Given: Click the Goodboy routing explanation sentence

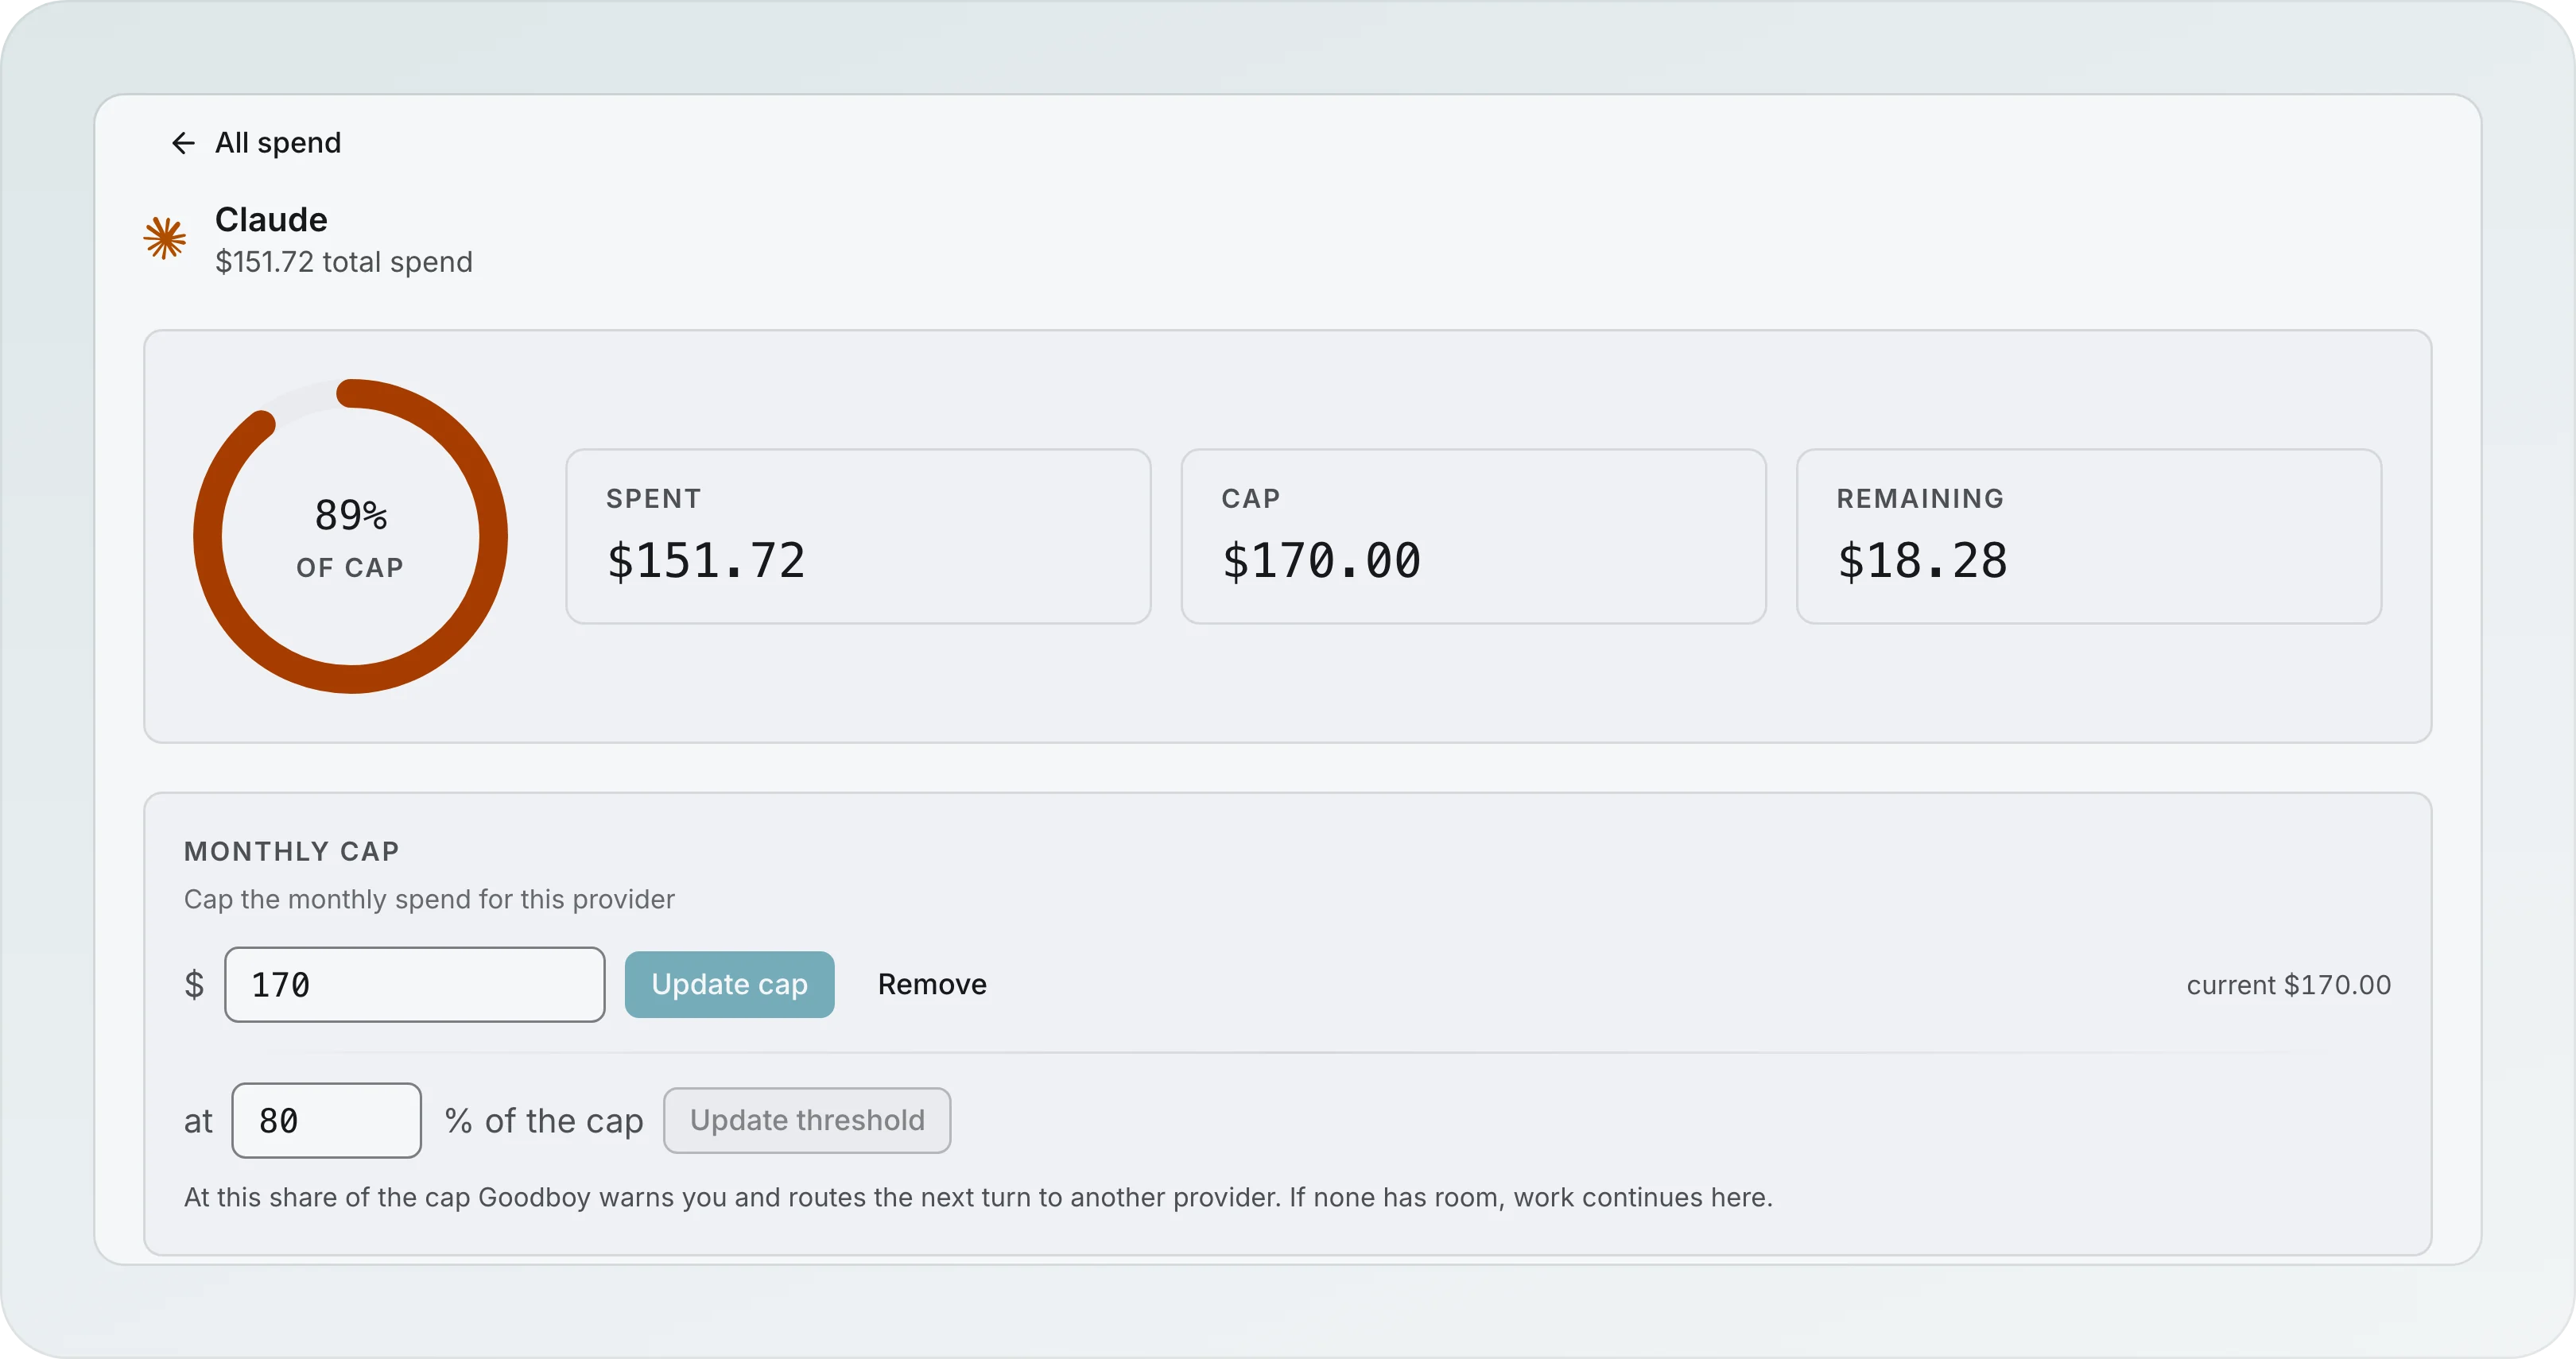Looking at the screenshot, I should click(978, 1197).
